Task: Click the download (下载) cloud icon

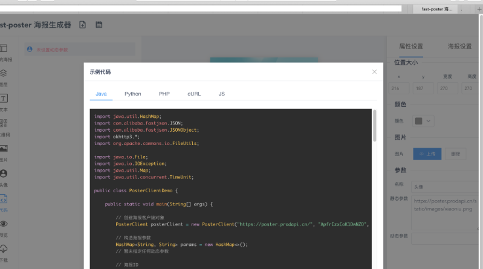Action: [4, 248]
